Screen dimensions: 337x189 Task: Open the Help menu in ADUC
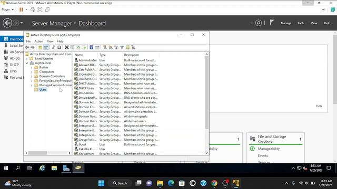pyautogui.click(x=60, y=41)
